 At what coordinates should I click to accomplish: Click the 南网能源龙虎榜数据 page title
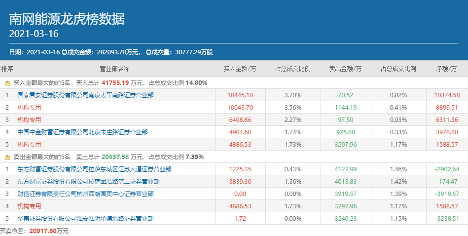[x=67, y=19]
